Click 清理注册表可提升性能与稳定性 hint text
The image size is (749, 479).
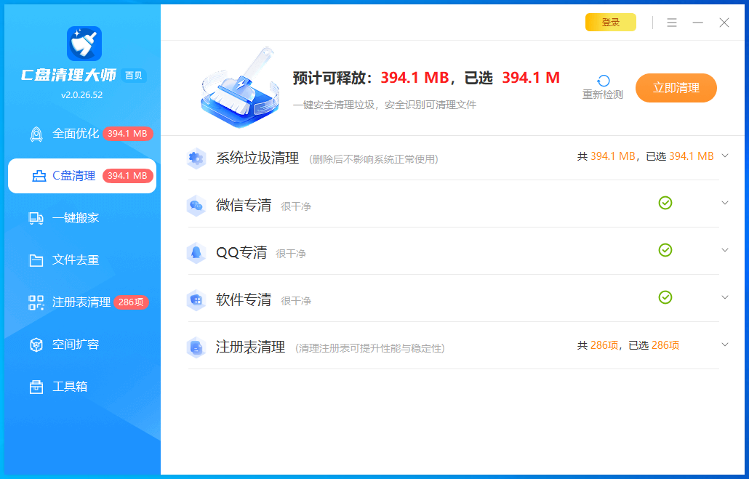[x=370, y=349]
